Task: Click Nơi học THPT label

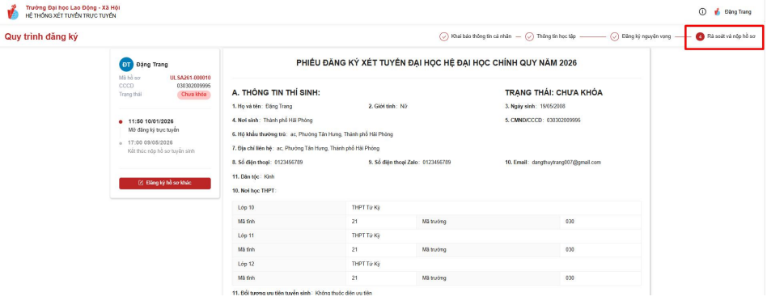Action: click(254, 190)
